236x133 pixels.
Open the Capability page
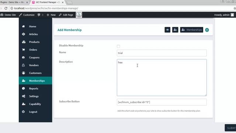pos(35,104)
